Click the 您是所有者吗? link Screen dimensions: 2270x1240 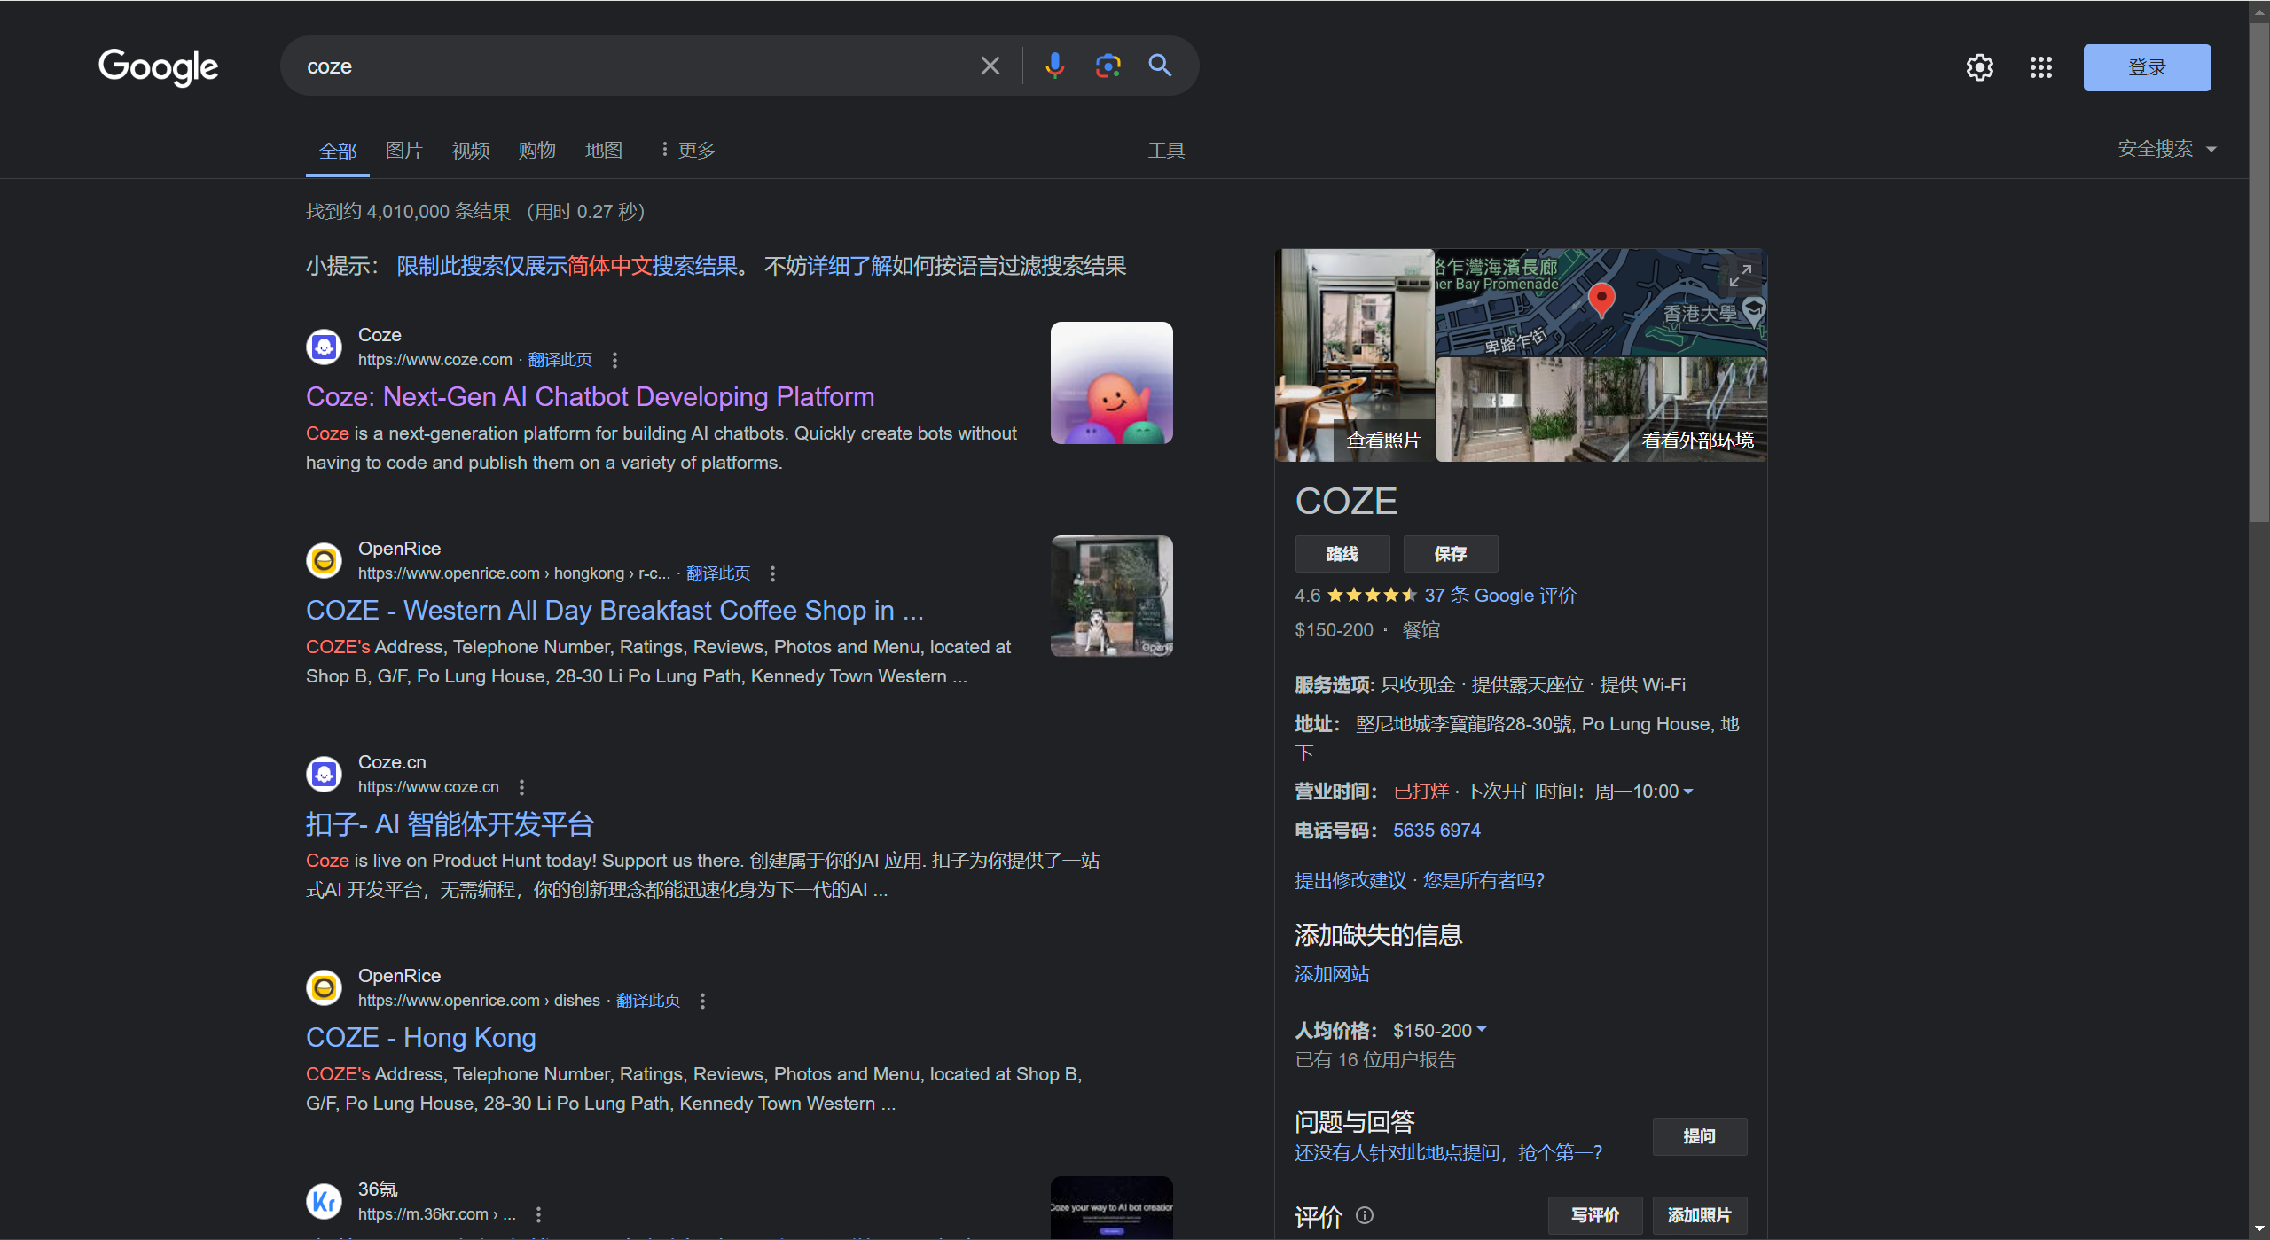1483,880
